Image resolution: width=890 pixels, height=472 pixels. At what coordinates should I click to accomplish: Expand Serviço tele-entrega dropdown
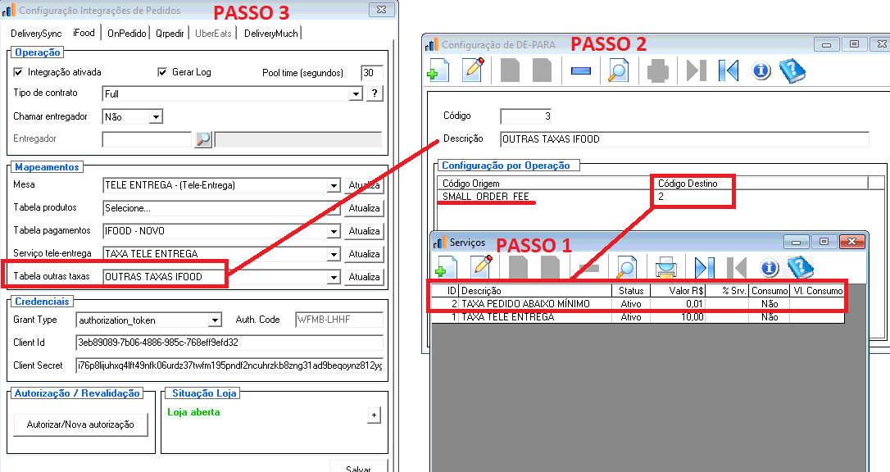pos(334,254)
